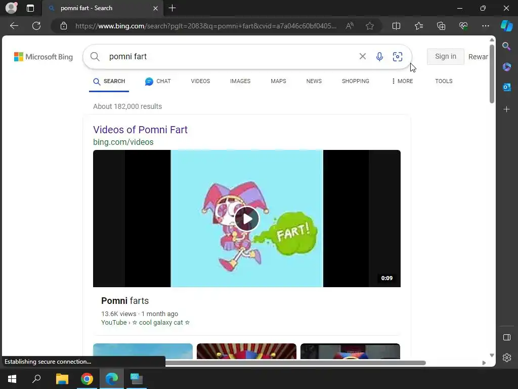This screenshot has height=389, width=518.
Task: Open Edge Settings and more menu
Action: [485, 26]
